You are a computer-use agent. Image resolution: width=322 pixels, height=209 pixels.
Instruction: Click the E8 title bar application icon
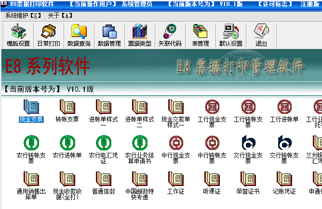(x=4, y=3)
